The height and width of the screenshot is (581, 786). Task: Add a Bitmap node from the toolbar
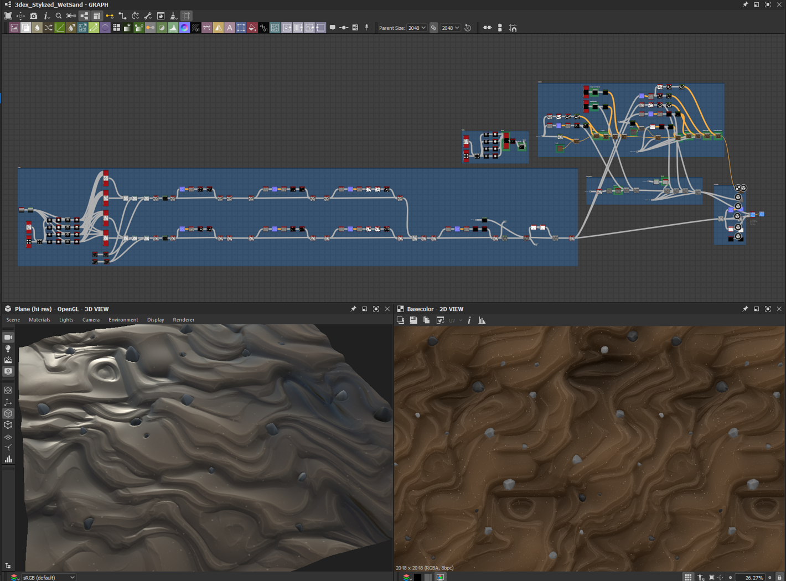coord(14,28)
